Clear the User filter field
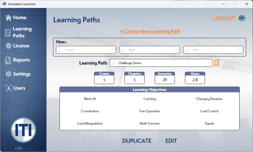The height and width of the screenshot is (152, 253). click(x=240, y=50)
